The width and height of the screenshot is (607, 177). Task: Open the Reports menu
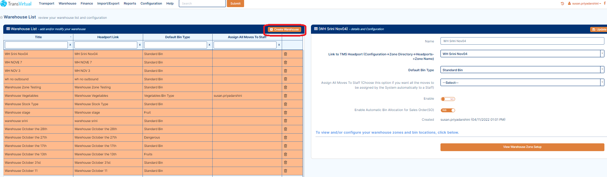130,4
